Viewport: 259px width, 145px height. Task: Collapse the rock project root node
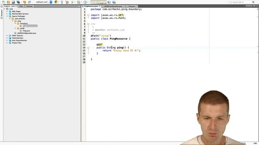tap(4, 9)
